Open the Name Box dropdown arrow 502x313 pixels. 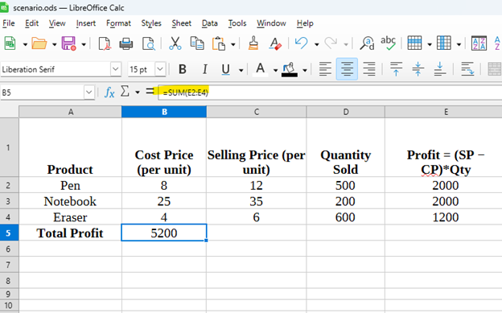(x=88, y=93)
